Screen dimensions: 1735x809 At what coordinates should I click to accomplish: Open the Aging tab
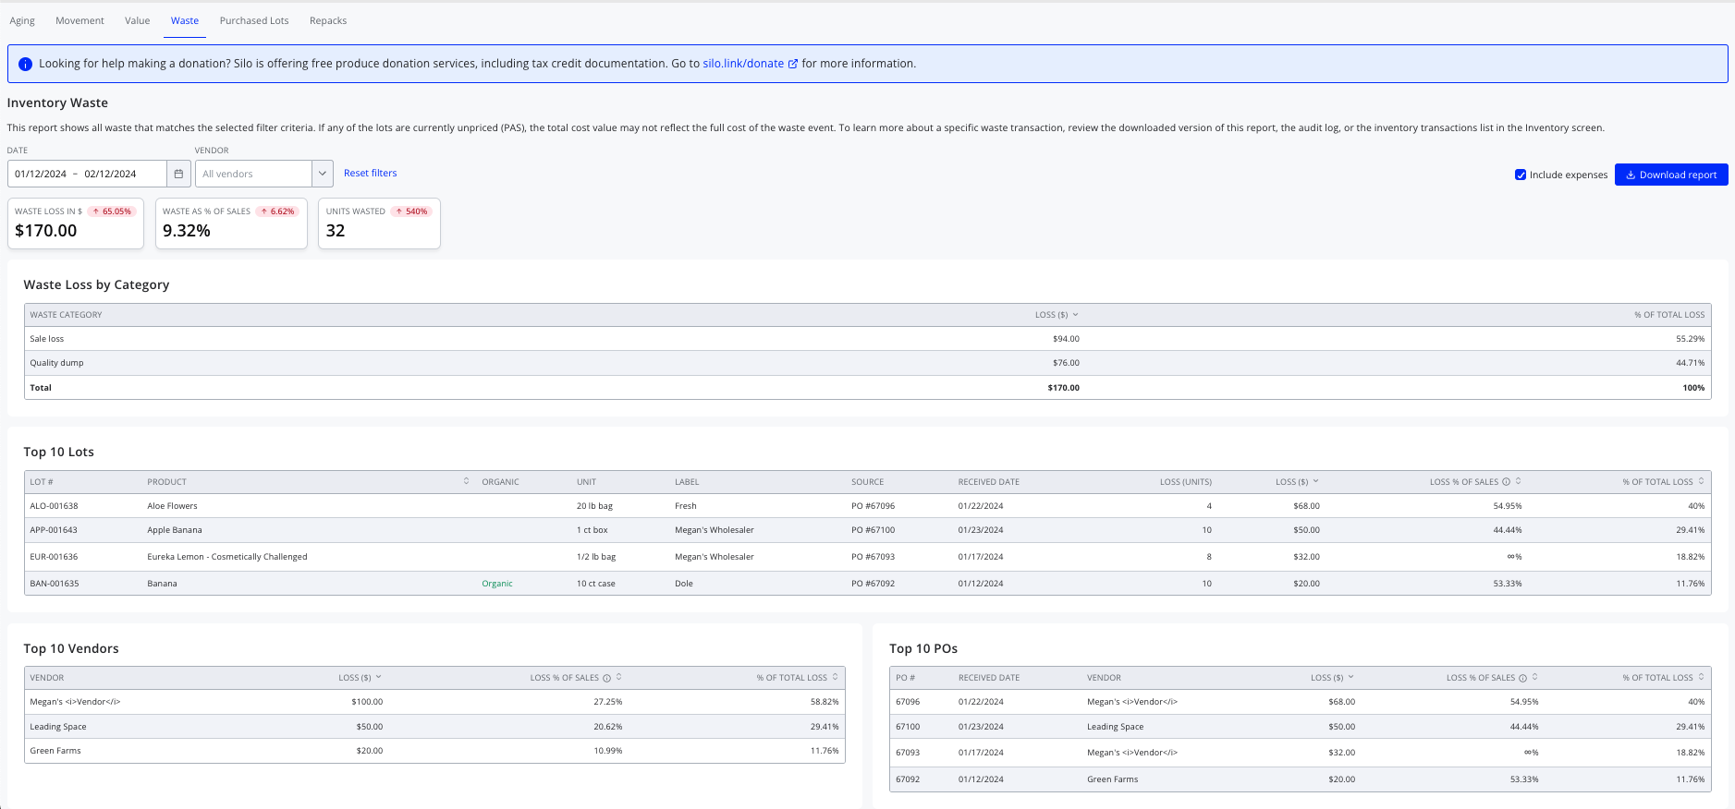click(x=22, y=20)
